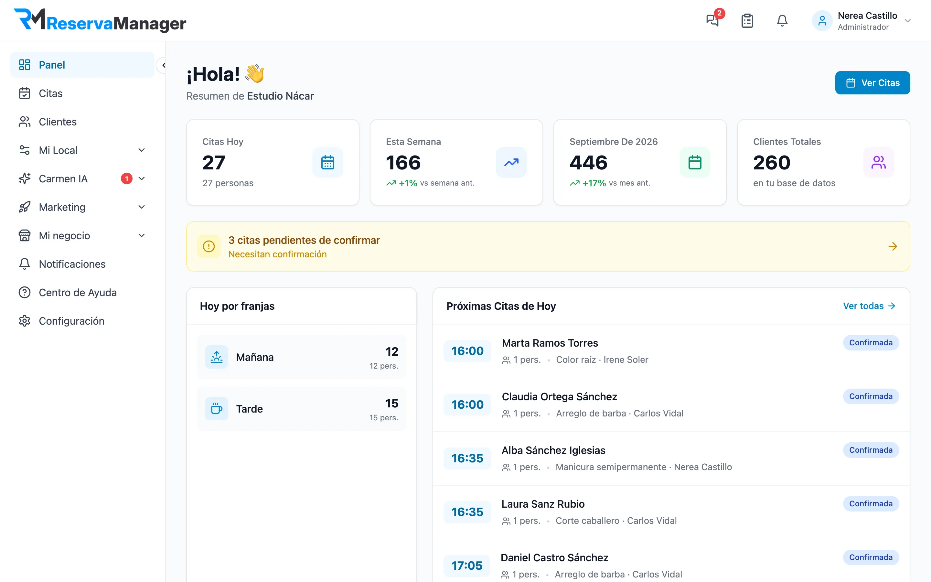Viewport: 931px width, 582px height.
Task: Click the calendar icon in Citas Hoy card
Action: click(328, 162)
